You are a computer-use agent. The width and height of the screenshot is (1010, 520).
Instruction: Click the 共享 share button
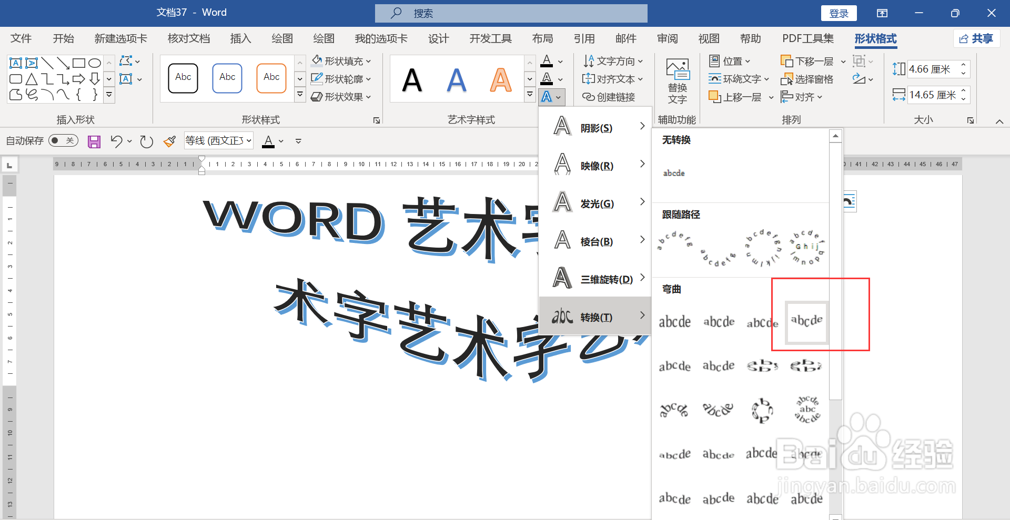click(976, 38)
